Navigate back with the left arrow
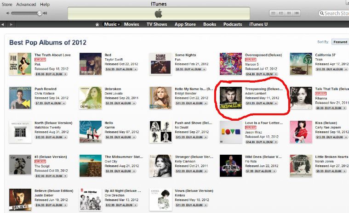The image size is (349, 213). point(3,24)
